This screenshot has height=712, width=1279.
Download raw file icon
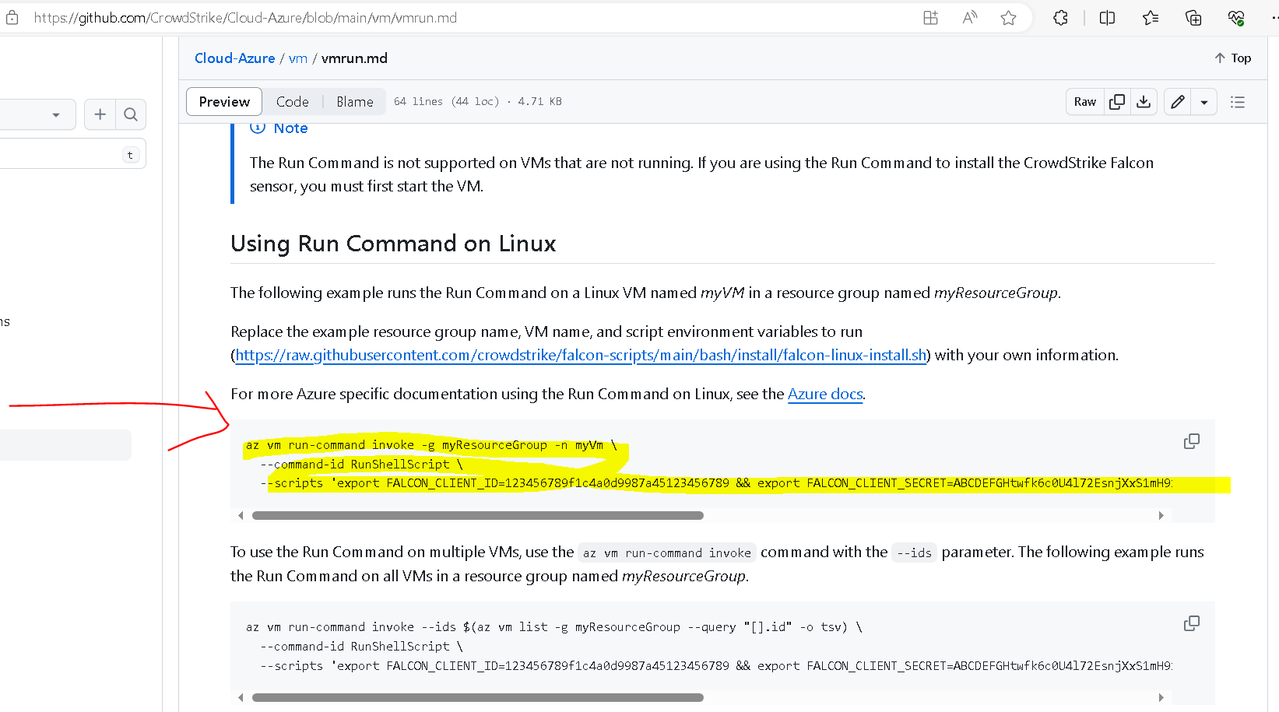click(1144, 102)
